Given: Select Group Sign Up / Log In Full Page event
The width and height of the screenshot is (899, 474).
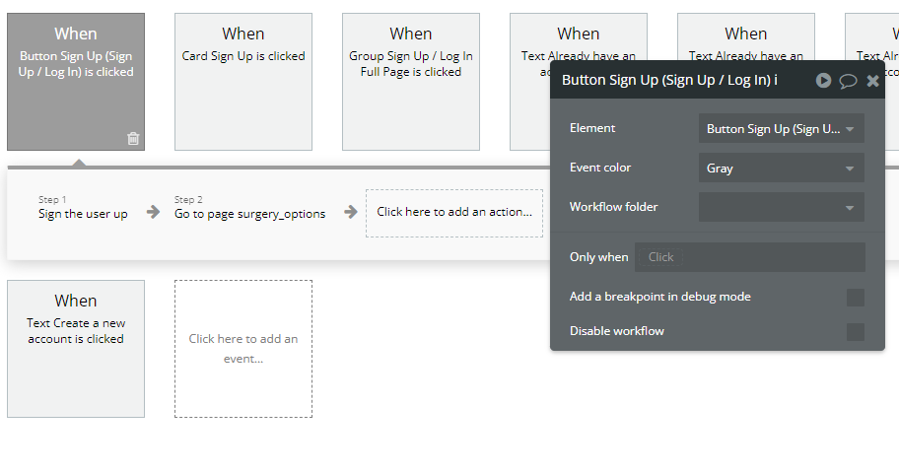Looking at the screenshot, I should click(x=410, y=82).
